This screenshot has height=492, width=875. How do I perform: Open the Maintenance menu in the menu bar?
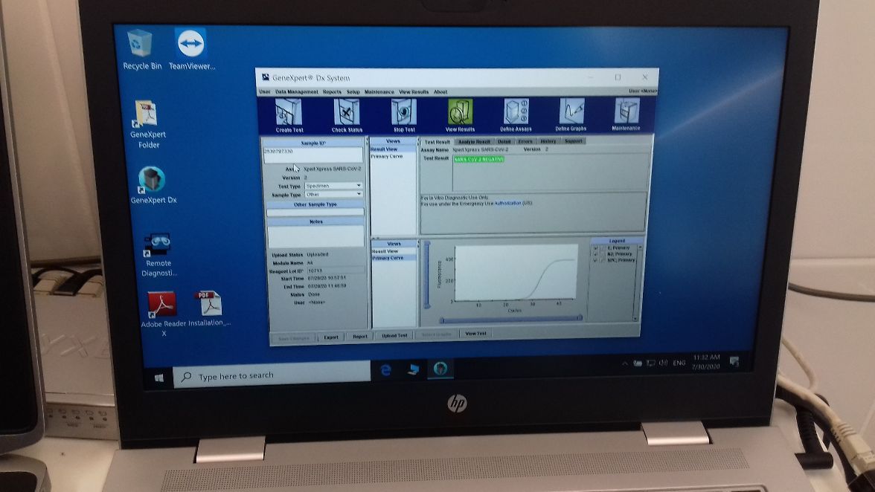click(x=379, y=92)
